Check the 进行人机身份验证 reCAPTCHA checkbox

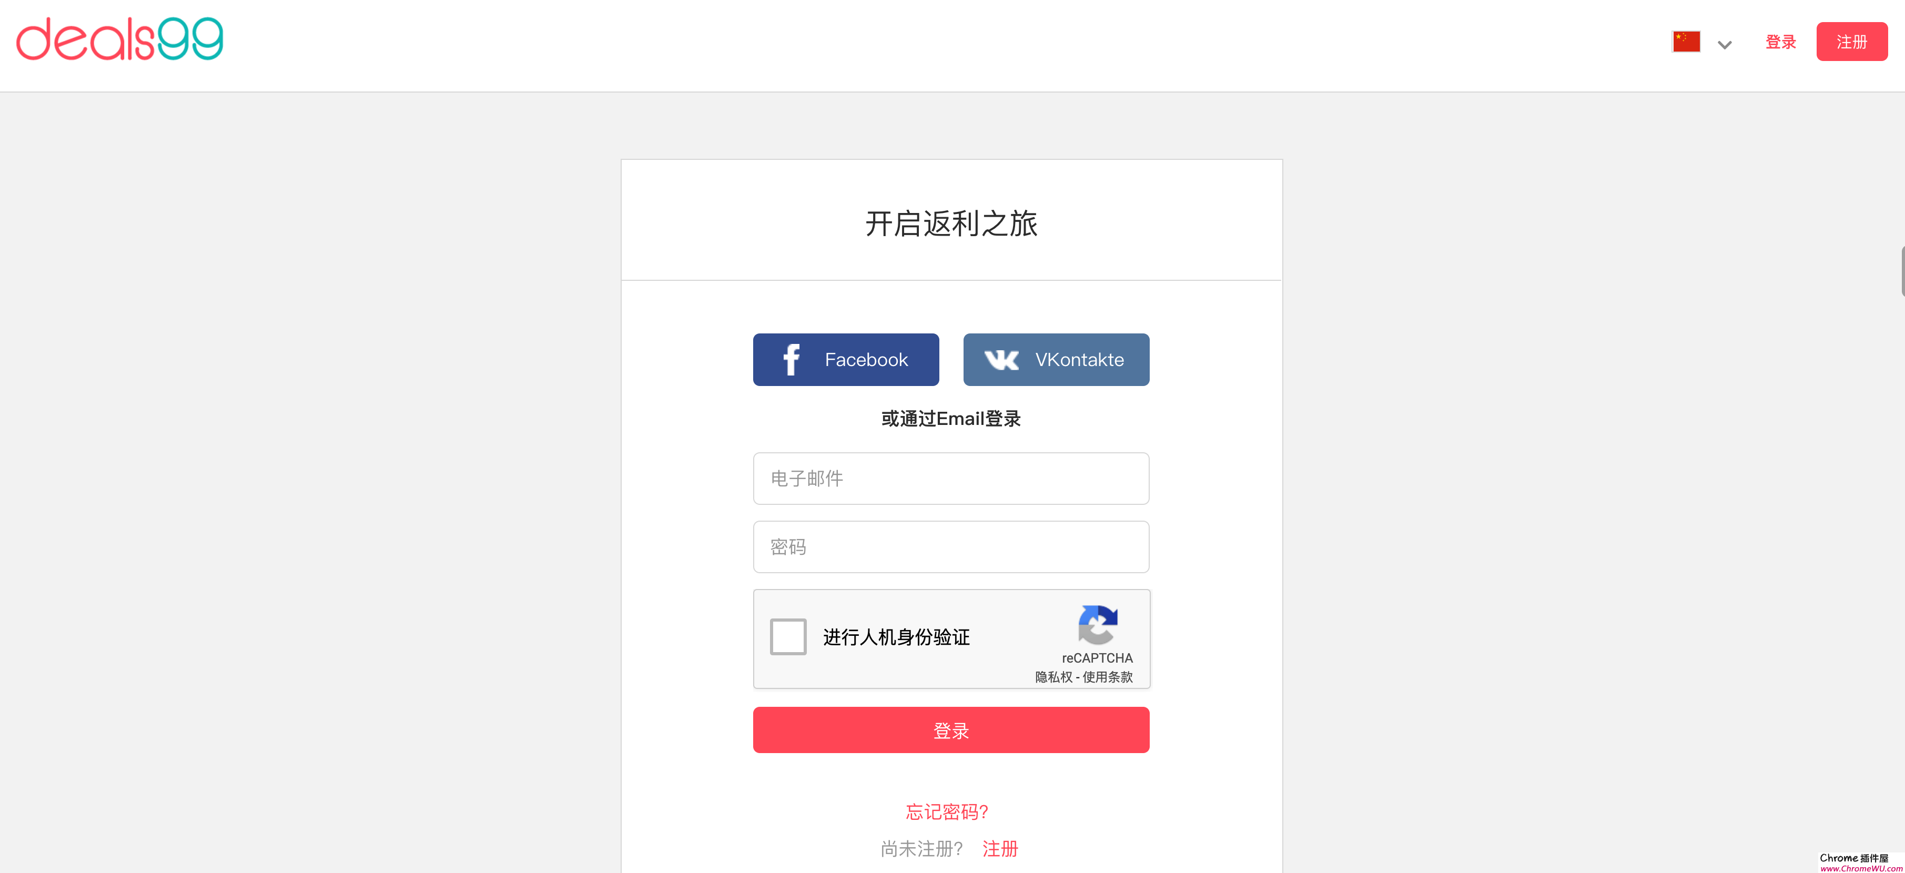tap(787, 637)
